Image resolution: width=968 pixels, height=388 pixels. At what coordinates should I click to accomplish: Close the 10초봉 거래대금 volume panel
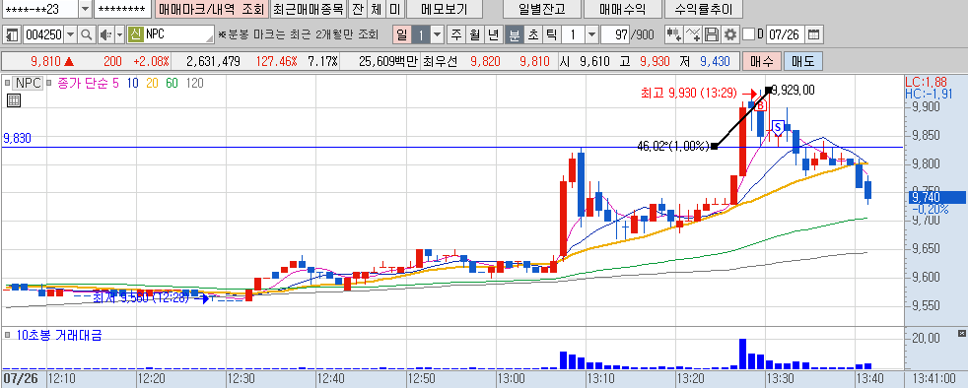[x=961, y=334]
